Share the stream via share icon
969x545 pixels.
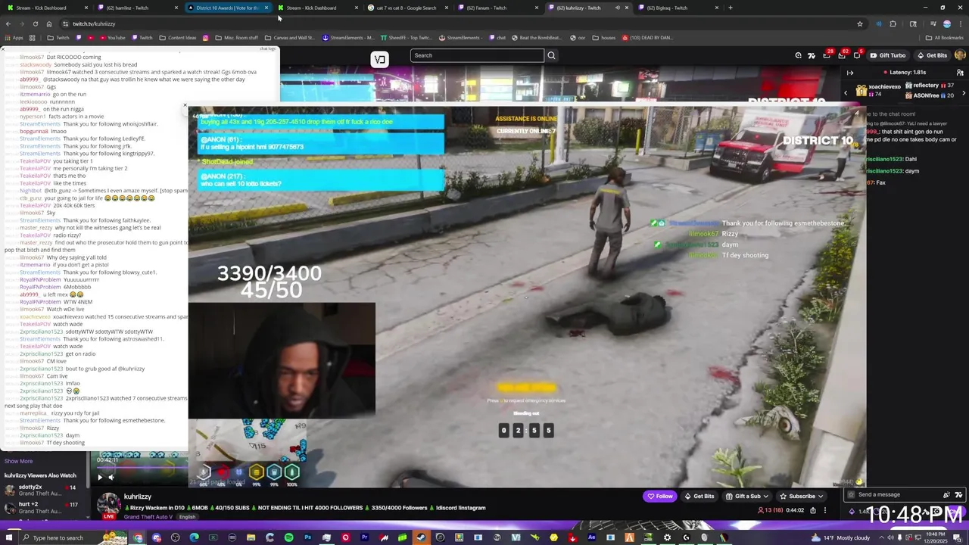[x=813, y=510]
